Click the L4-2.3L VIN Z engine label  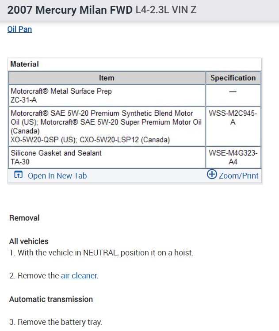pos(165,10)
